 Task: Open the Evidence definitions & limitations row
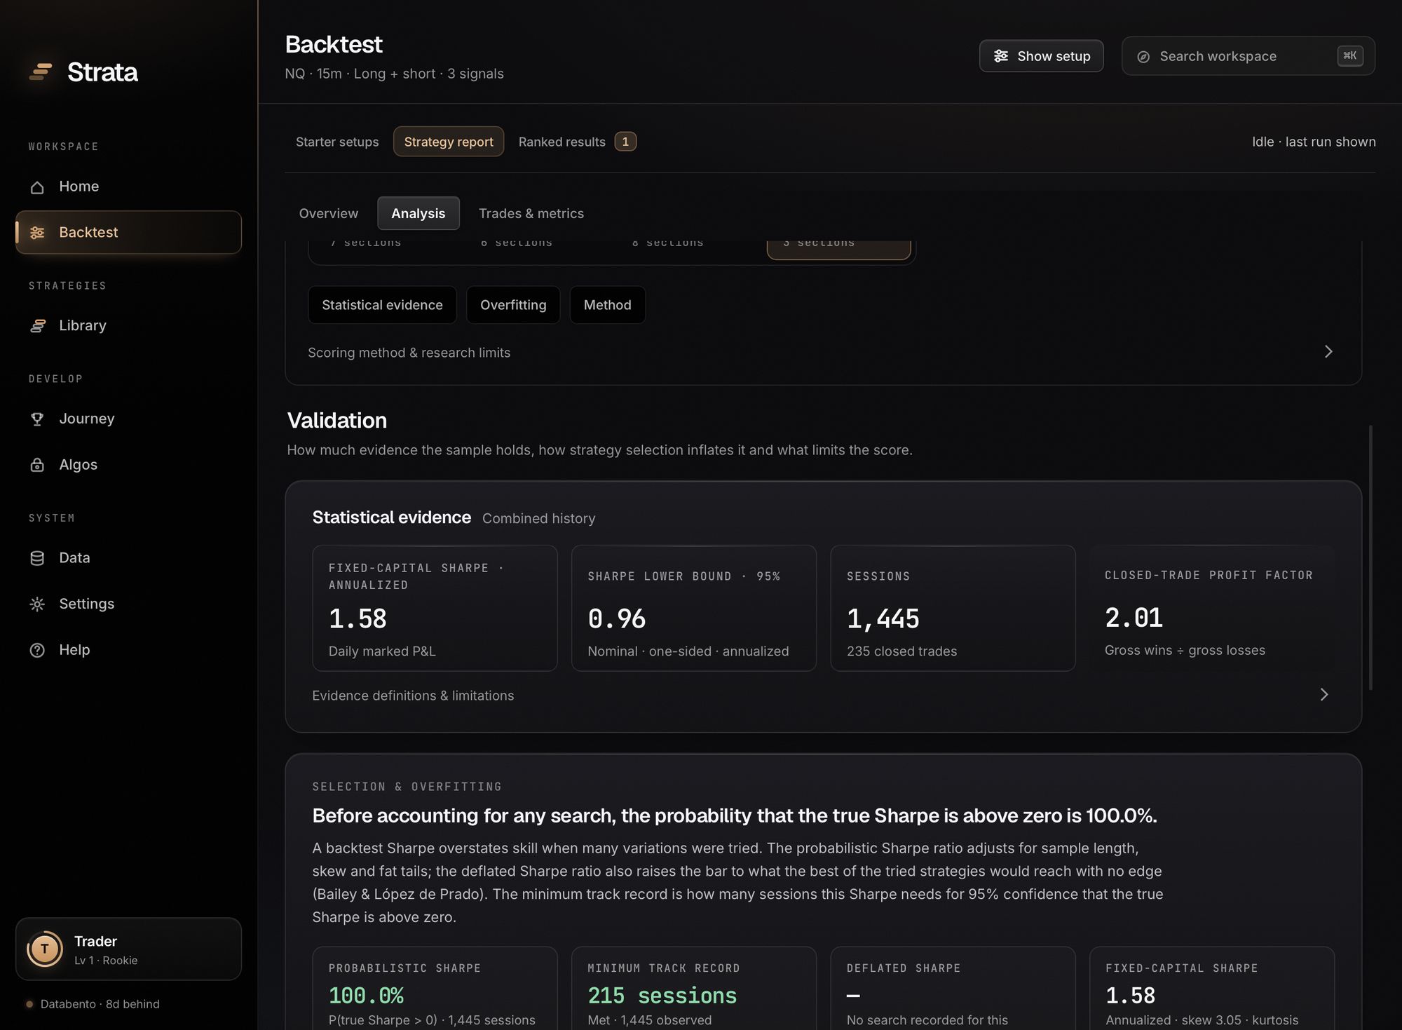pyautogui.click(x=823, y=696)
